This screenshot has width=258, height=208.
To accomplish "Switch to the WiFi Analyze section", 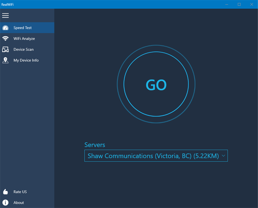I will pos(24,38).
